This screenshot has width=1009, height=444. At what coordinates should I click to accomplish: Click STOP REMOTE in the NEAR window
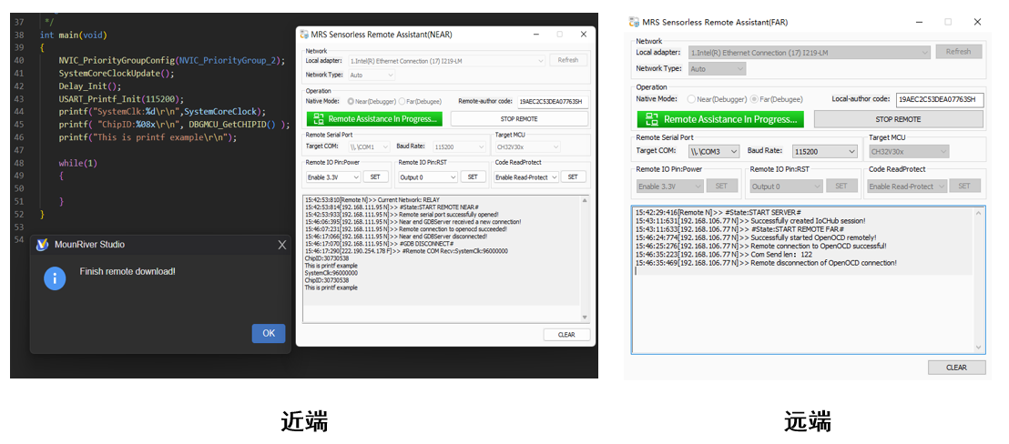(x=519, y=119)
